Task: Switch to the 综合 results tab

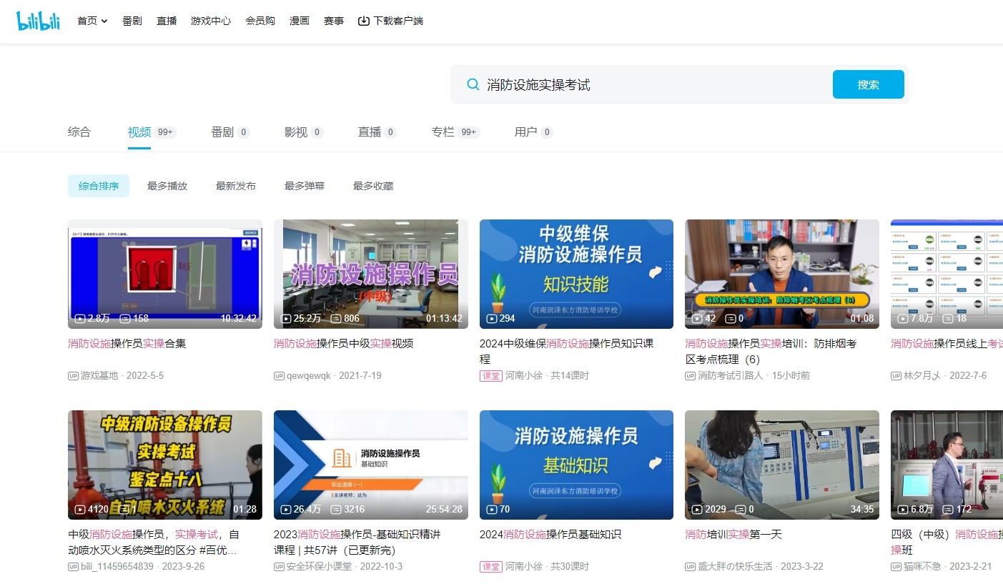Action: tap(79, 132)
